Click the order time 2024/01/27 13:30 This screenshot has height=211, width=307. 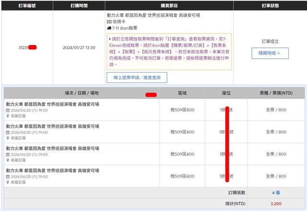coord(79,48)
